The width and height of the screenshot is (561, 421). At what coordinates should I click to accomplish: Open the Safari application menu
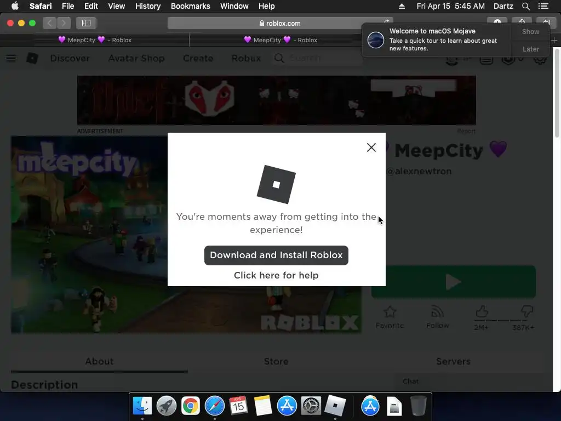coord(41,6)
